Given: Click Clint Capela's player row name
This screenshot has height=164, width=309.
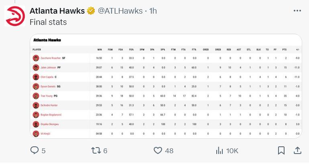Looking at the screenshot, I should tap(47, 77).
